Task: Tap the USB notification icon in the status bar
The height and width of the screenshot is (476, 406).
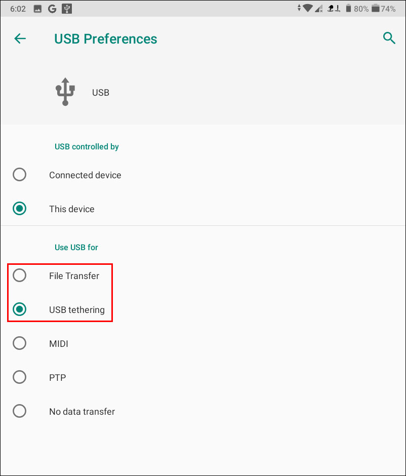Action: [x=67, y=8]
